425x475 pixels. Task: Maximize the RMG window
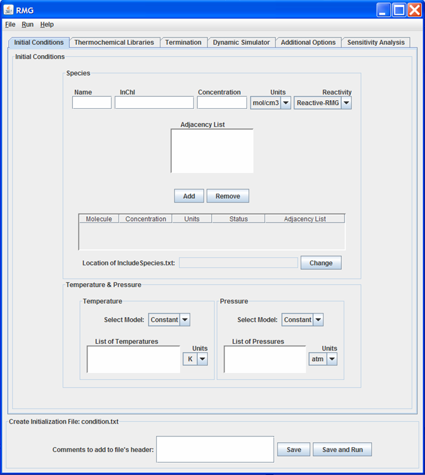[399, 10]
